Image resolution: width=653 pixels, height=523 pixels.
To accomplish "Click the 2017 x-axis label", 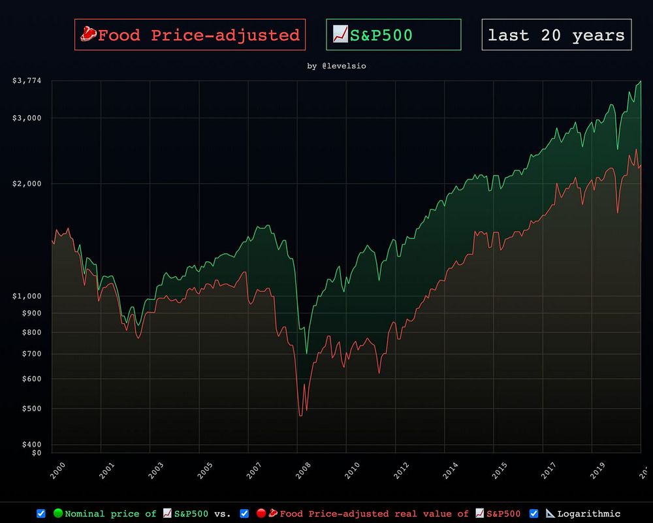I will tap(549, 471).
